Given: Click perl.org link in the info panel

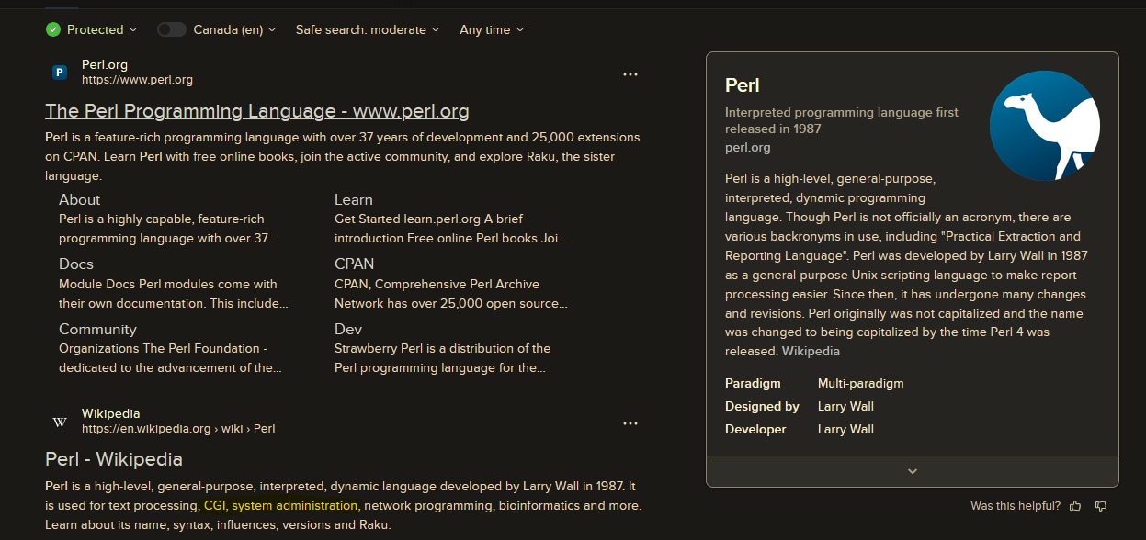Looking at the screenshot, I should 748,147.
